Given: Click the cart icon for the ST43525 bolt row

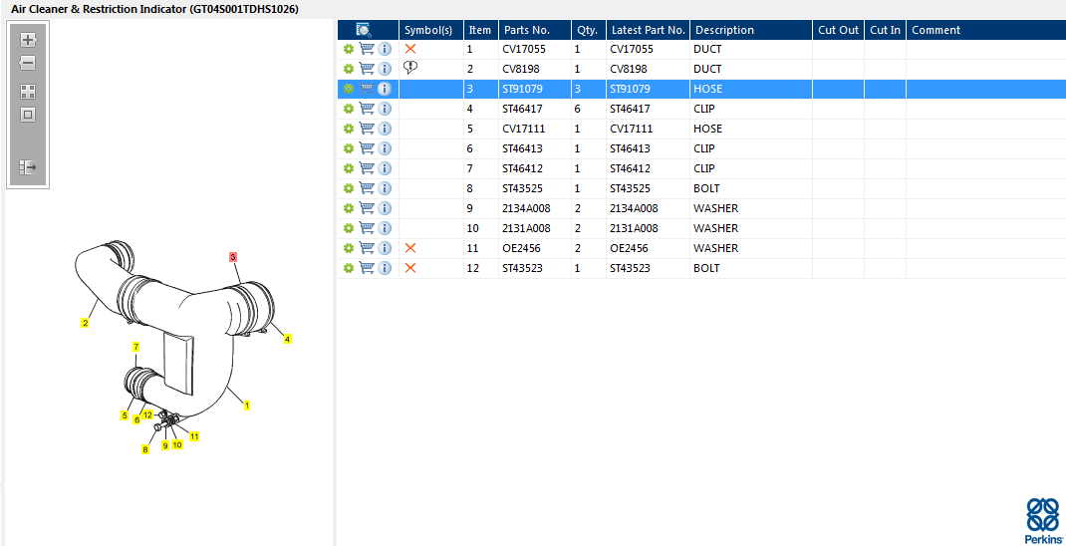Looking at the screenshot, I should [x=367, y=188].
